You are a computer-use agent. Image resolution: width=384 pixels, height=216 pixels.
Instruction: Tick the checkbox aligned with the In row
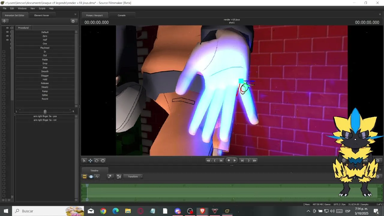(x=4, y=52)
